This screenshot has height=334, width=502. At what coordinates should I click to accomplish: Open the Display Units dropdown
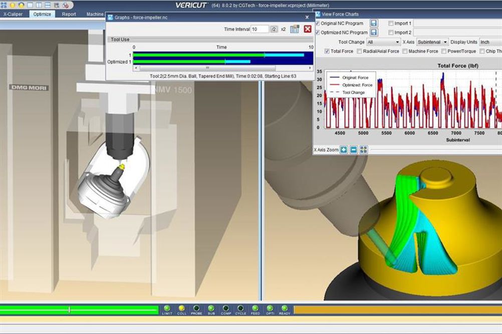pos(490,42)
